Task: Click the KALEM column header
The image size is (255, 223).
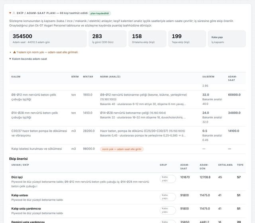Action: tap(16, 77)
